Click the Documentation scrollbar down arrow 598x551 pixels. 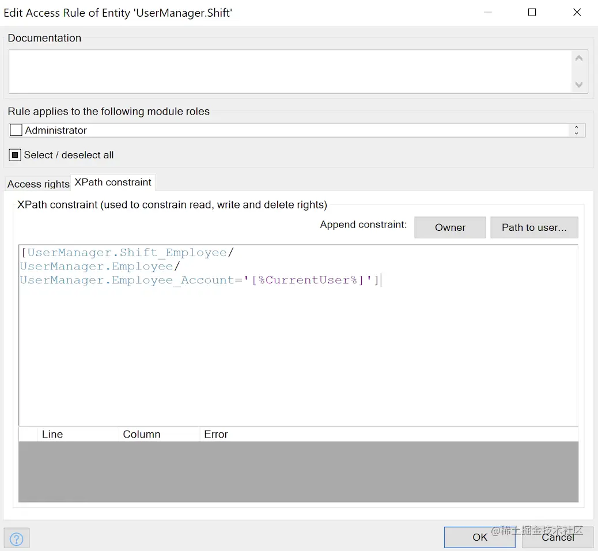pos(579,85)
